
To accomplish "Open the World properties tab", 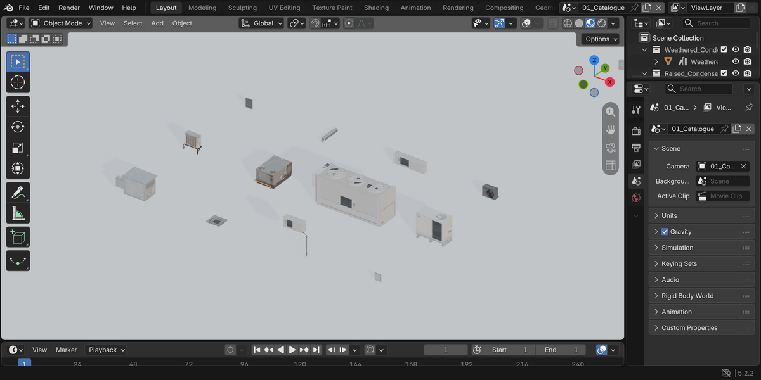I will click(636, 198).
